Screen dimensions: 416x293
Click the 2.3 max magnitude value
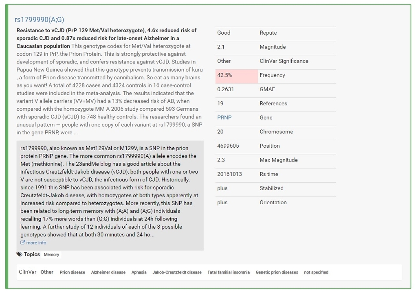tap(221, 160)
